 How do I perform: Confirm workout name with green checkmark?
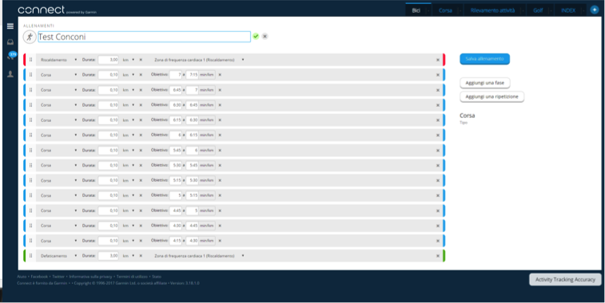click(256, 36)
